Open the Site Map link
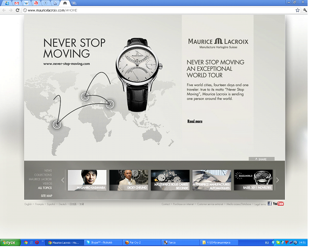Screen dimensions: 315x252 tap(46, 195)
